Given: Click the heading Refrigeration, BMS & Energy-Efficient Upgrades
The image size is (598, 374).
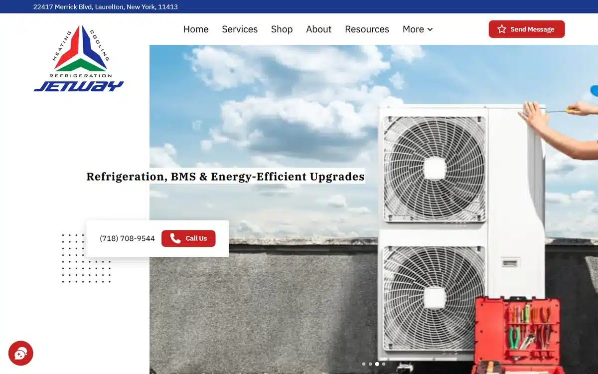Looking at the screenshot, I should (x=225, y=177).
